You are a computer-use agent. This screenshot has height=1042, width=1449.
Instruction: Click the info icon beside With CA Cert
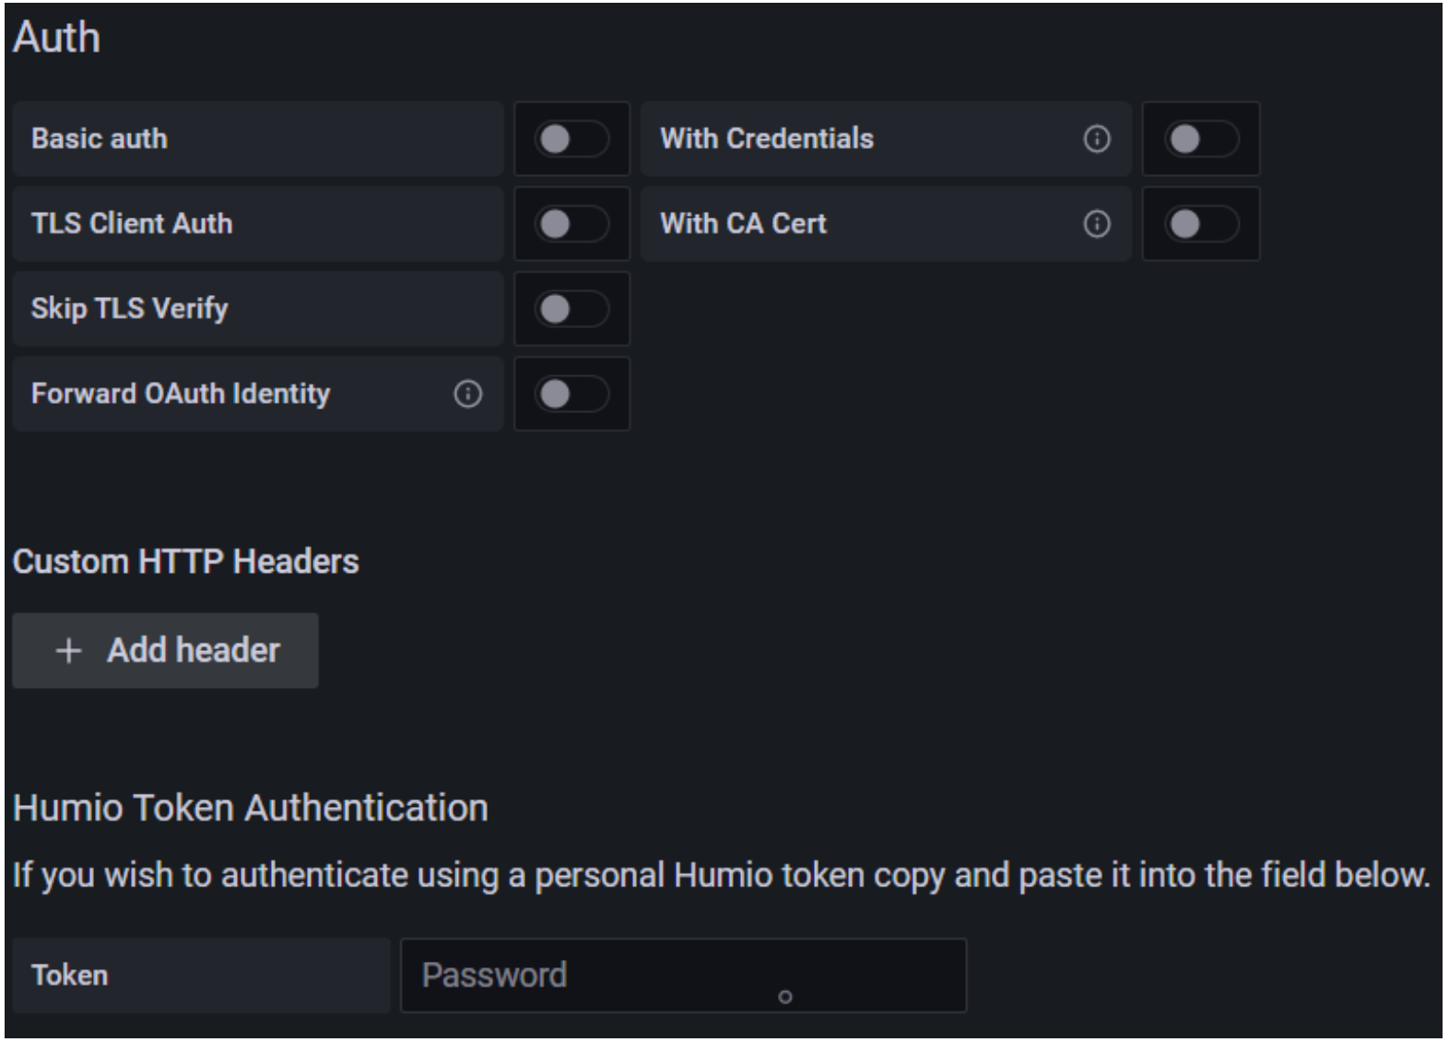[1096, 224]
